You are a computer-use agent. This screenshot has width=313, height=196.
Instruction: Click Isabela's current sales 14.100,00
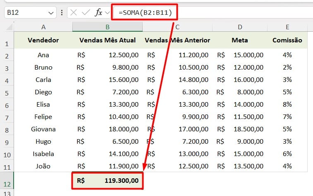[108, 154]
